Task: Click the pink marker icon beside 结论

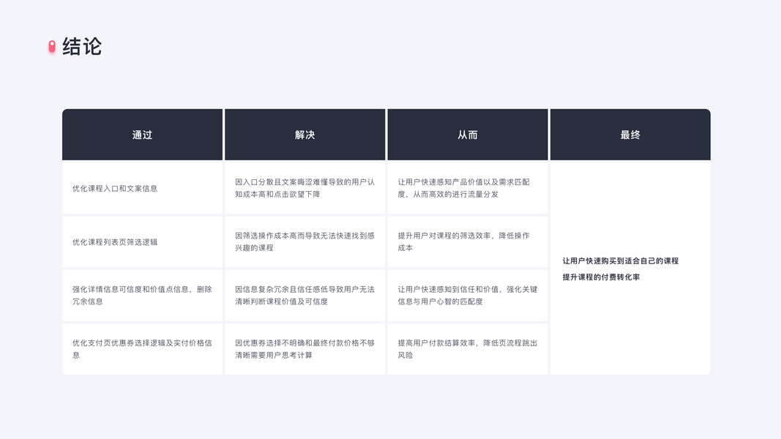Action: click(52, 47)
